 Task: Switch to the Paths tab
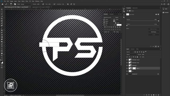pyautogui.click(x=137, y=49)
